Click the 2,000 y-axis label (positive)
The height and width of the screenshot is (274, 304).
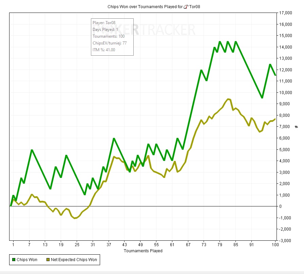coord(284,183)
